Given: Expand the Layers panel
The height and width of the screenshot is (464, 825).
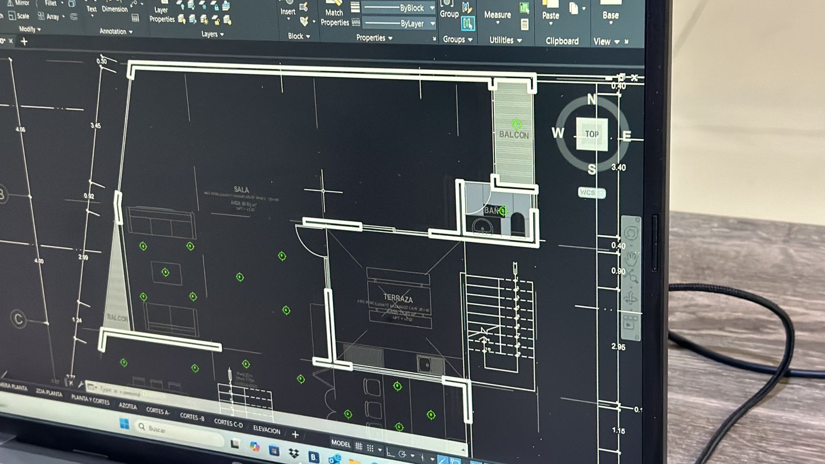Looking at the screenshot, I should (x=212, y=34).
